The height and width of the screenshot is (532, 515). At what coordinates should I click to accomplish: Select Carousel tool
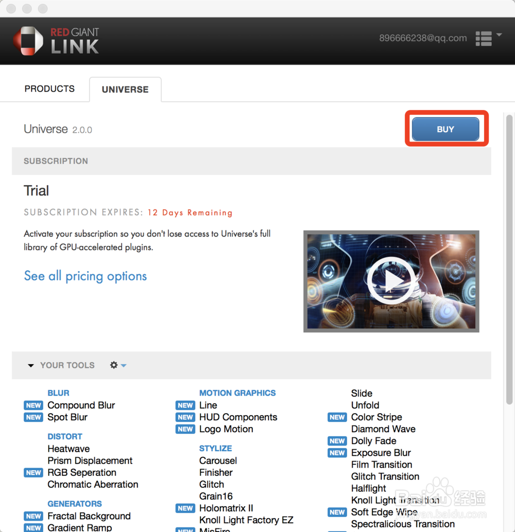(x=218, y=460)
